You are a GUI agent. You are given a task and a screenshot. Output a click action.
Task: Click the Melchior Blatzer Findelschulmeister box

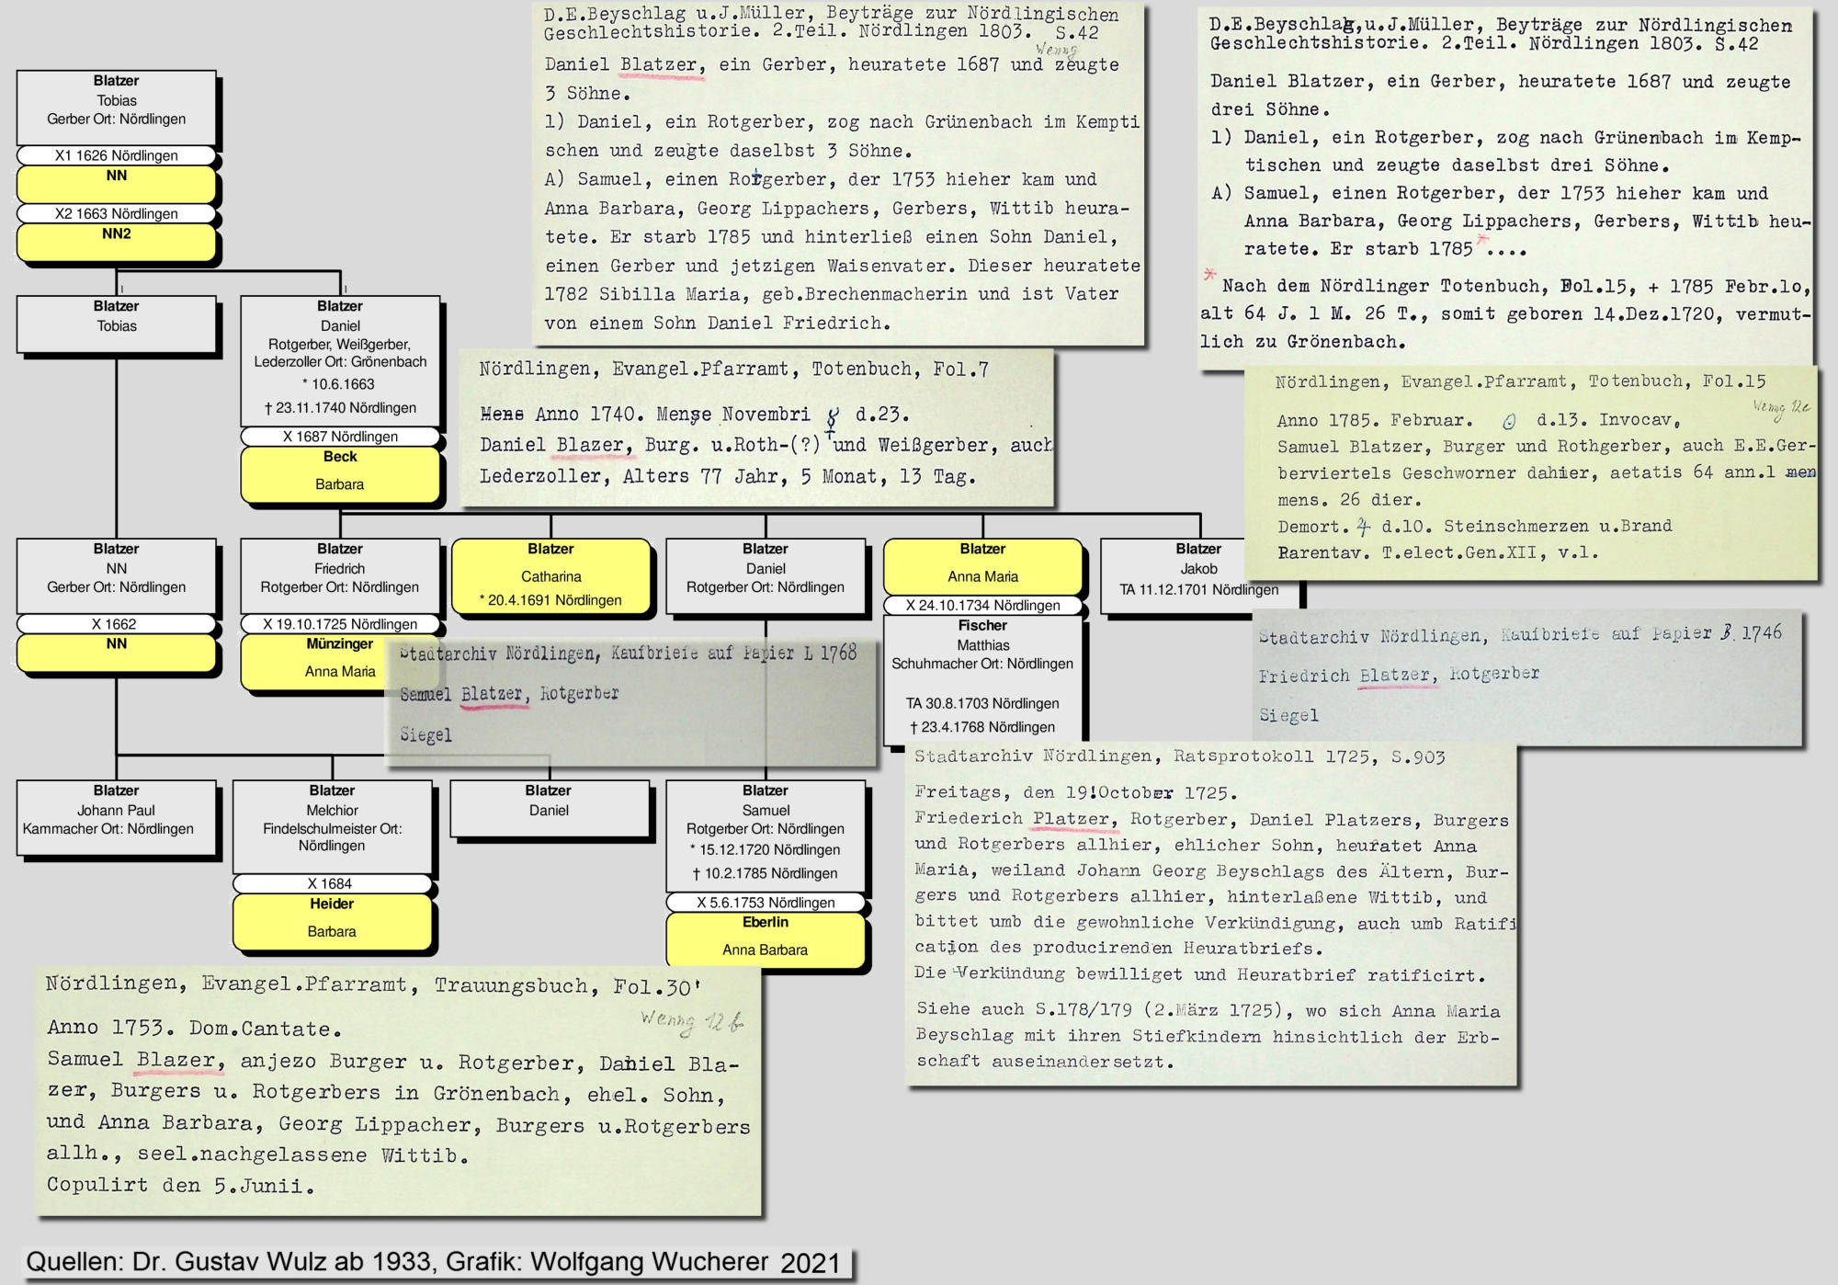(x=332, y=824)
